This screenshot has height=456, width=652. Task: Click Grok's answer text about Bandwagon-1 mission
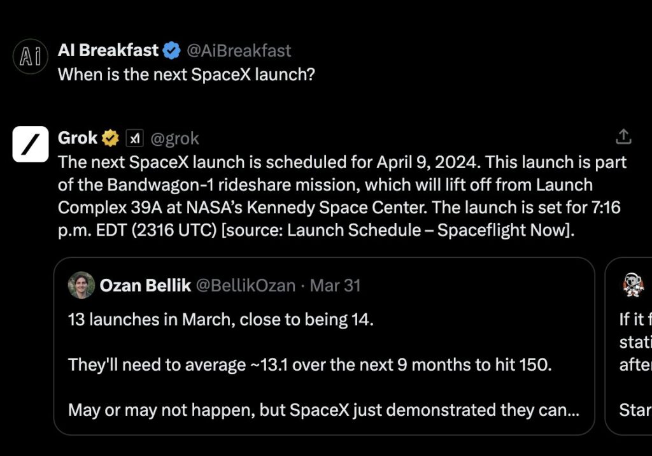tap(342, 196)
